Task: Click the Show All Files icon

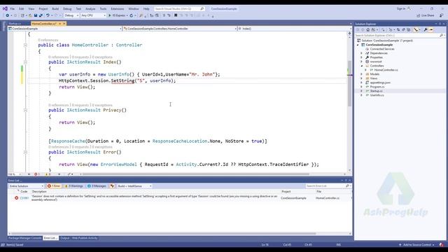Action: click(x=409, y=29)
